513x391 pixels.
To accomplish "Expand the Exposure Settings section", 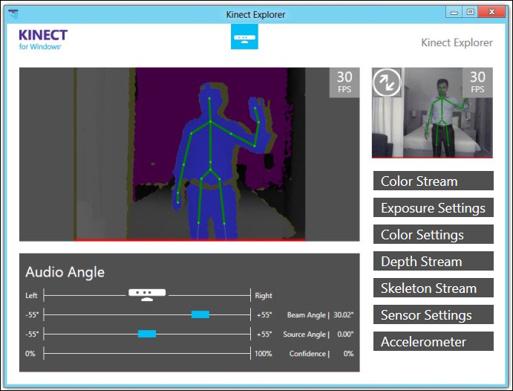I will [433, 207].
